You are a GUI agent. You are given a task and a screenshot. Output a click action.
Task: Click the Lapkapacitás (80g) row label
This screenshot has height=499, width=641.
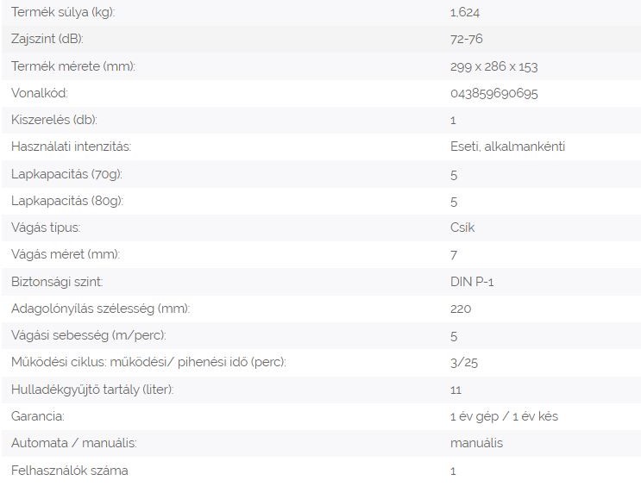coord(67,201)
